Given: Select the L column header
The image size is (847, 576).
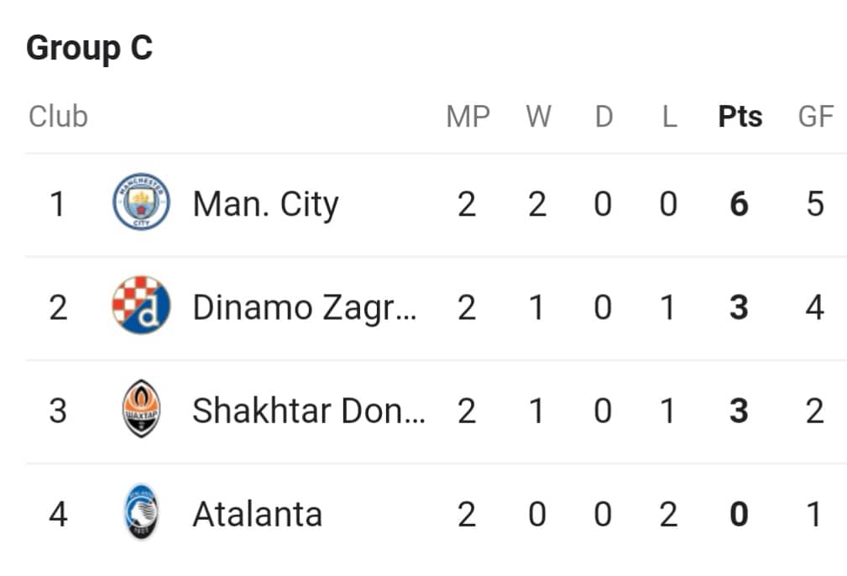Looking at the screenshot, I should click(670, 117).
